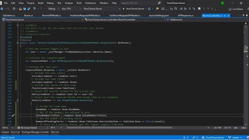This screenshot has height=140, width=249.
Task: Switch to the RoomAPIModel.cs tab
Action: click(x=51, y=16)
